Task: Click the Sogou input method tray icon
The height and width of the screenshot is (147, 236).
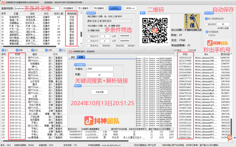Action: coord(230,137)
